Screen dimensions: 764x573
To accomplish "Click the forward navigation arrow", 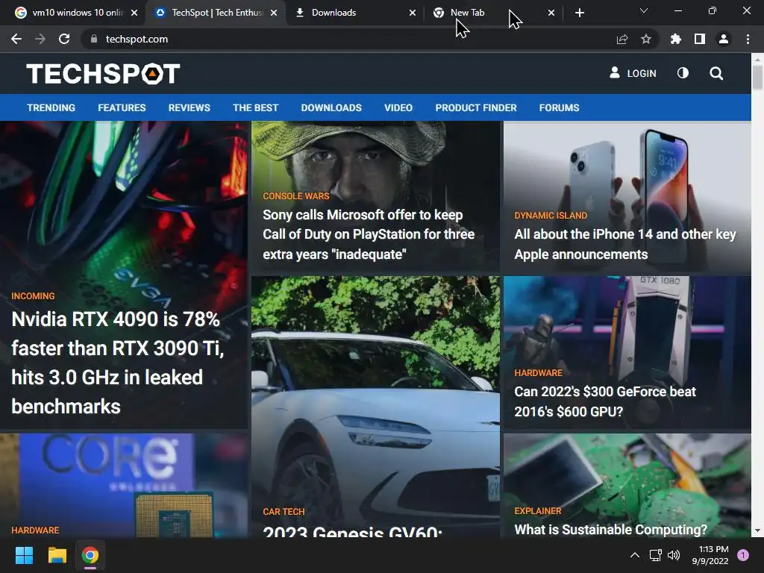I will 40,39.
